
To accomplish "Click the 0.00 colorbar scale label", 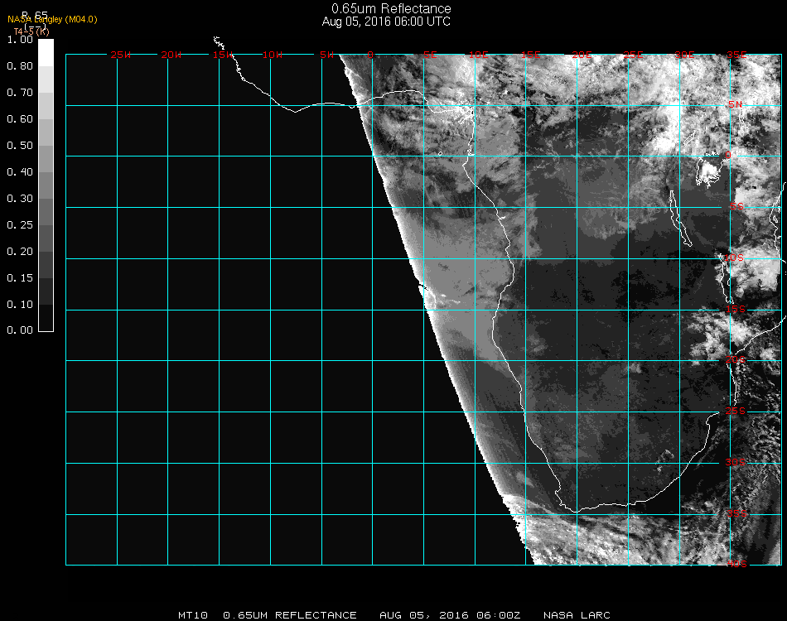I will 19,330.
